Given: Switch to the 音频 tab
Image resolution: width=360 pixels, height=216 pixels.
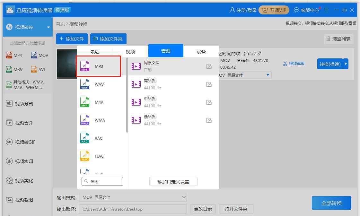Looking at the screenshot, I should [x=166, y=51].
